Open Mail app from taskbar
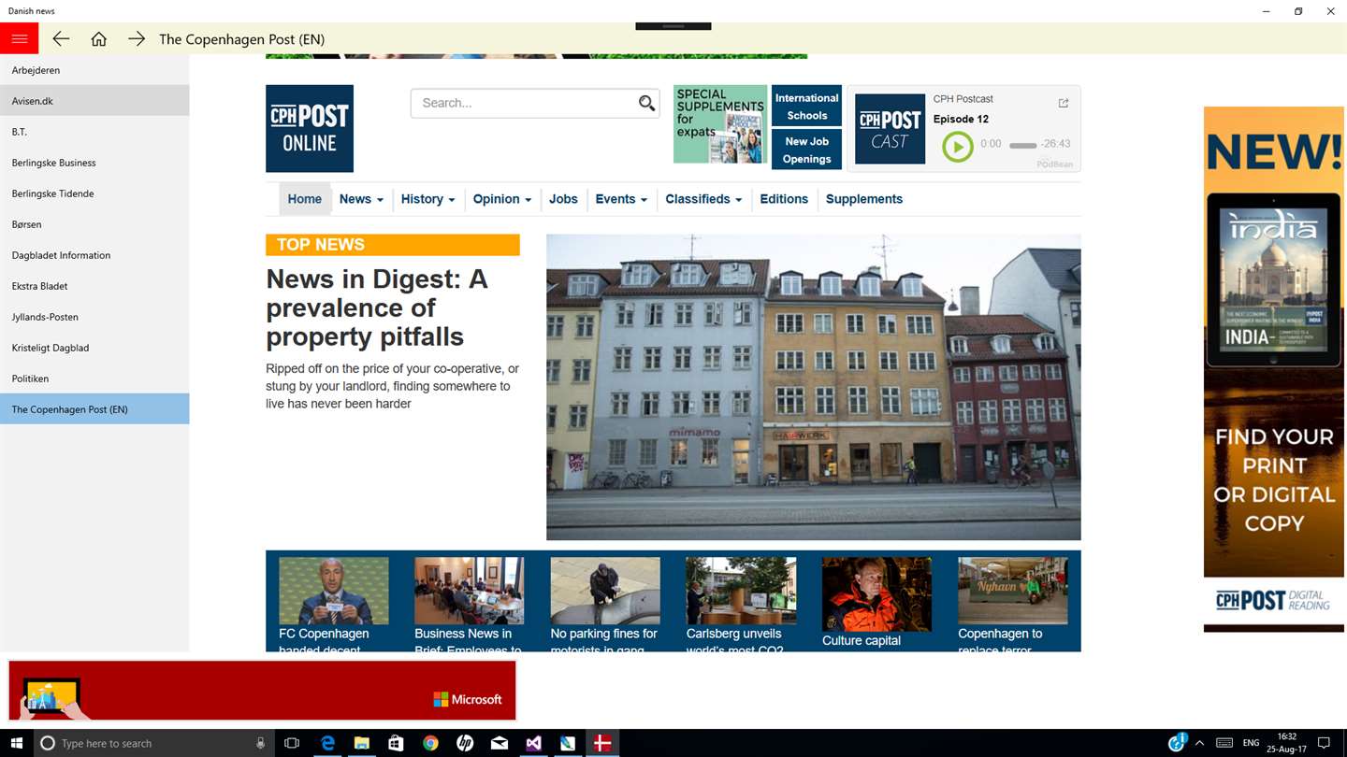 pos(500,743)
